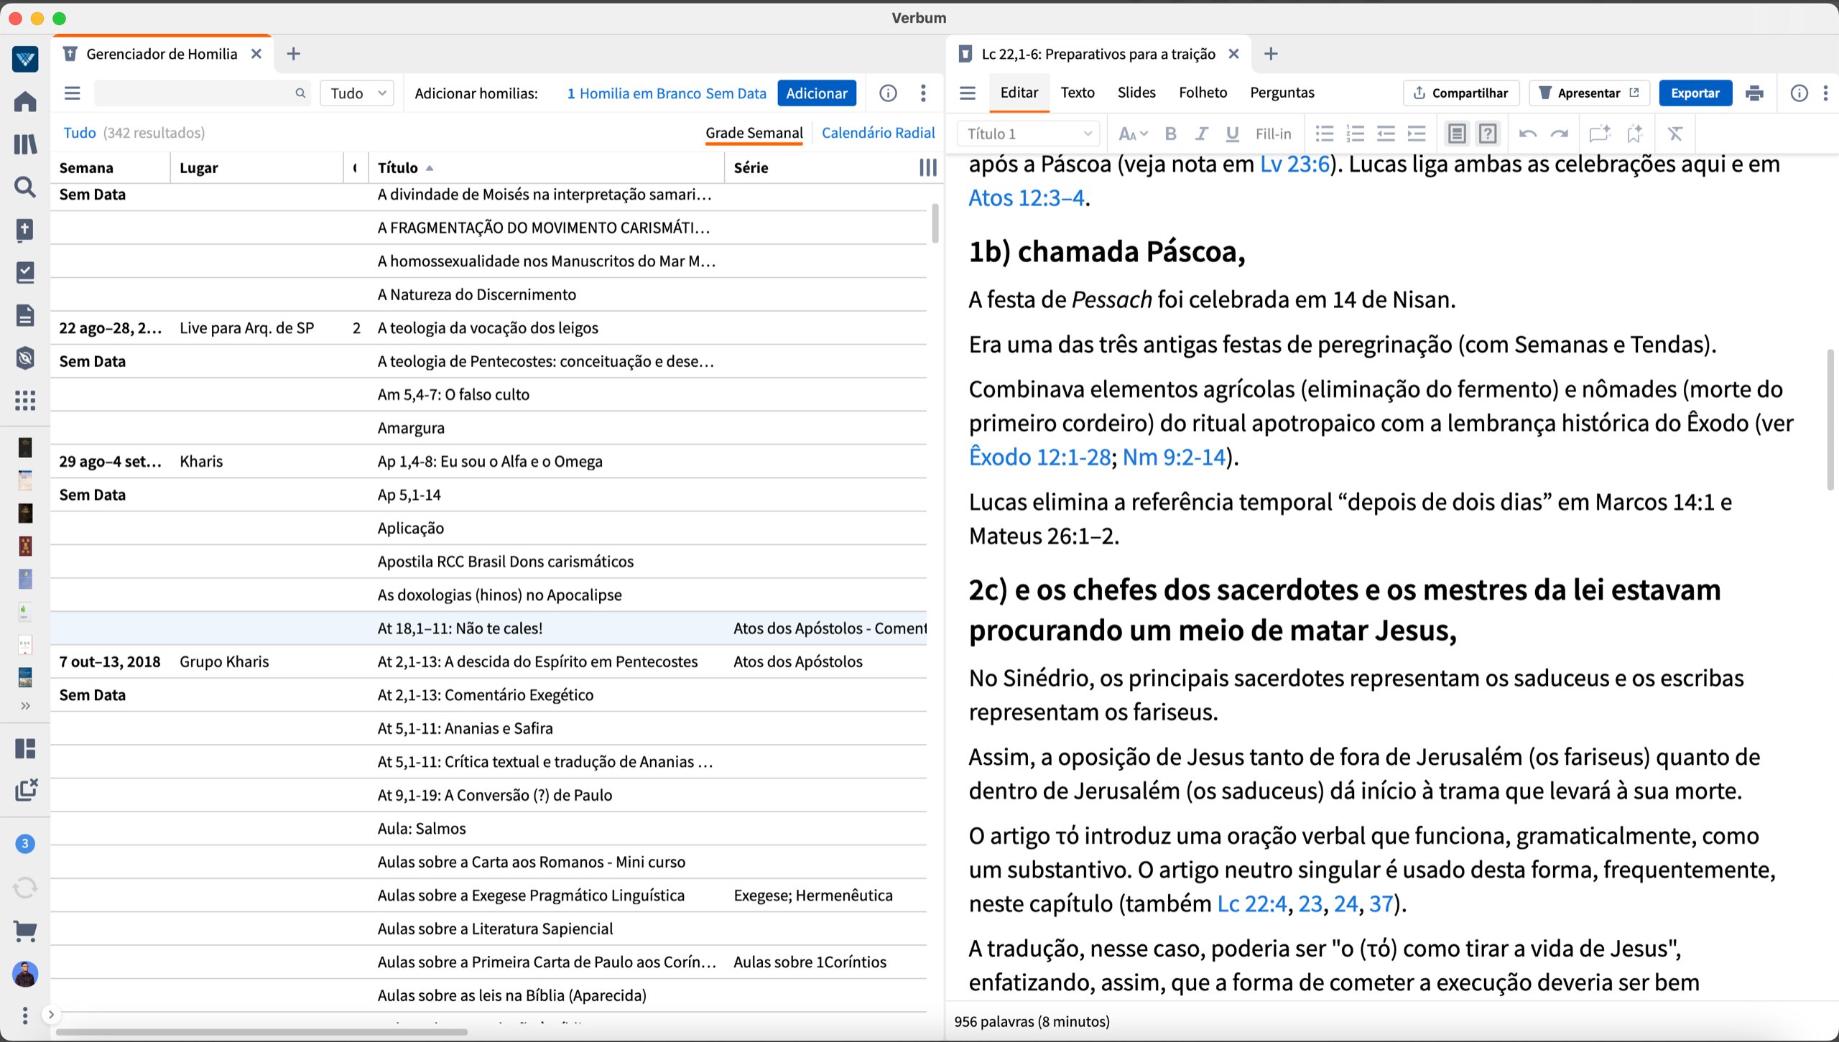The width and height of the screenshot is (1839, 1042).
Task: Open the Layouts icon in sidebar
Action: [25, 748]
